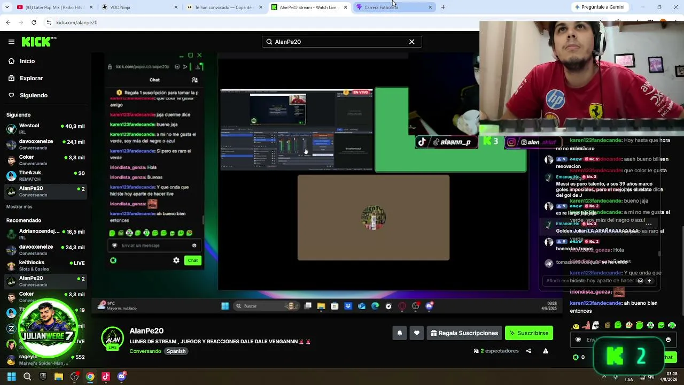Image resolution: width=684 pixels, height=385 pixels.
Task: Open the Windows Start menu
Action: 11,376
